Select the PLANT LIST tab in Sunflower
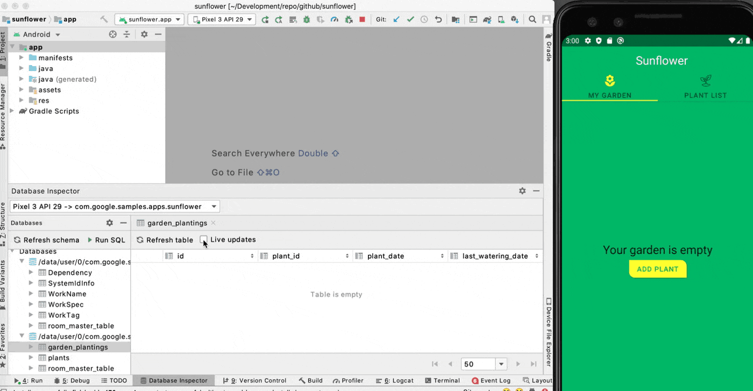This screenshot has height=391, width=753. (x=705, y=87)
